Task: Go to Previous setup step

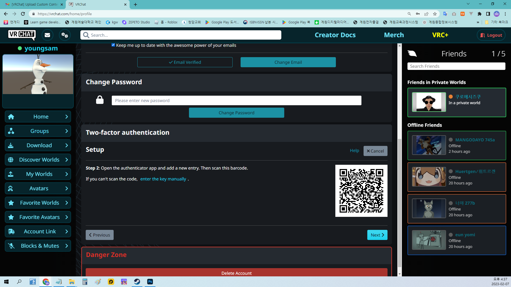Action: pos(100,235)
